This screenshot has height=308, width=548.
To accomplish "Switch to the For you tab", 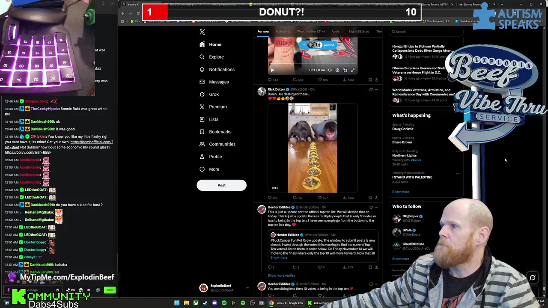I will (x=263, y=31).
